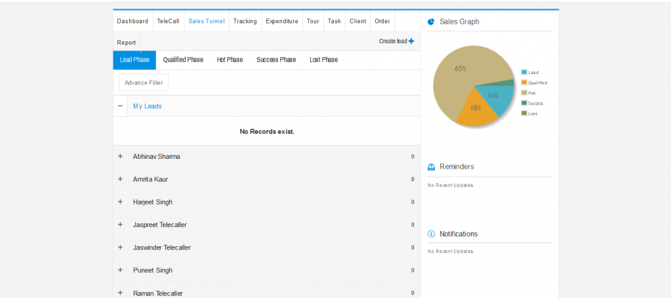Click the Qualified legend color swatch

tap(524, 83)
